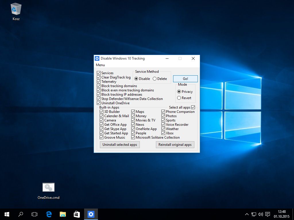The width and height of the screenshot is (294, 220).
Task: Open taskbar search magnifier
Action: 21,214
